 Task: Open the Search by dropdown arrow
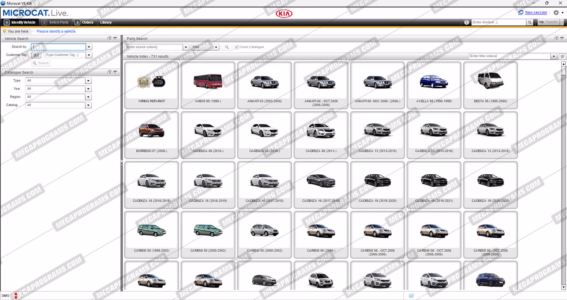(x=89, y=47)
